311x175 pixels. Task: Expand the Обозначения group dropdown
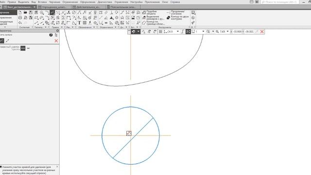click(94, 27)
